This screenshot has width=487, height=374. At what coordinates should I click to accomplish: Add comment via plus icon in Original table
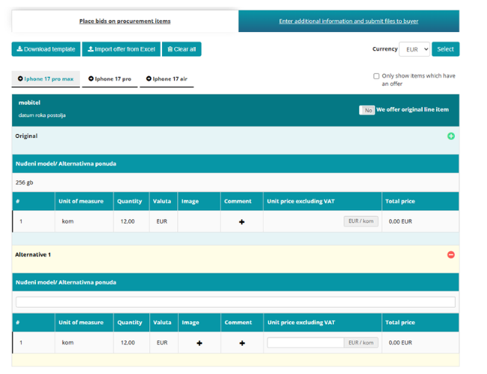tap(241, 222)
